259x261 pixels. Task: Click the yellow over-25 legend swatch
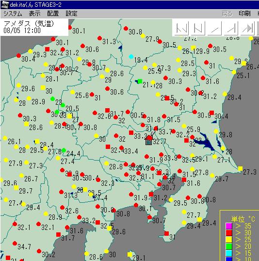[x=229, y=240]
